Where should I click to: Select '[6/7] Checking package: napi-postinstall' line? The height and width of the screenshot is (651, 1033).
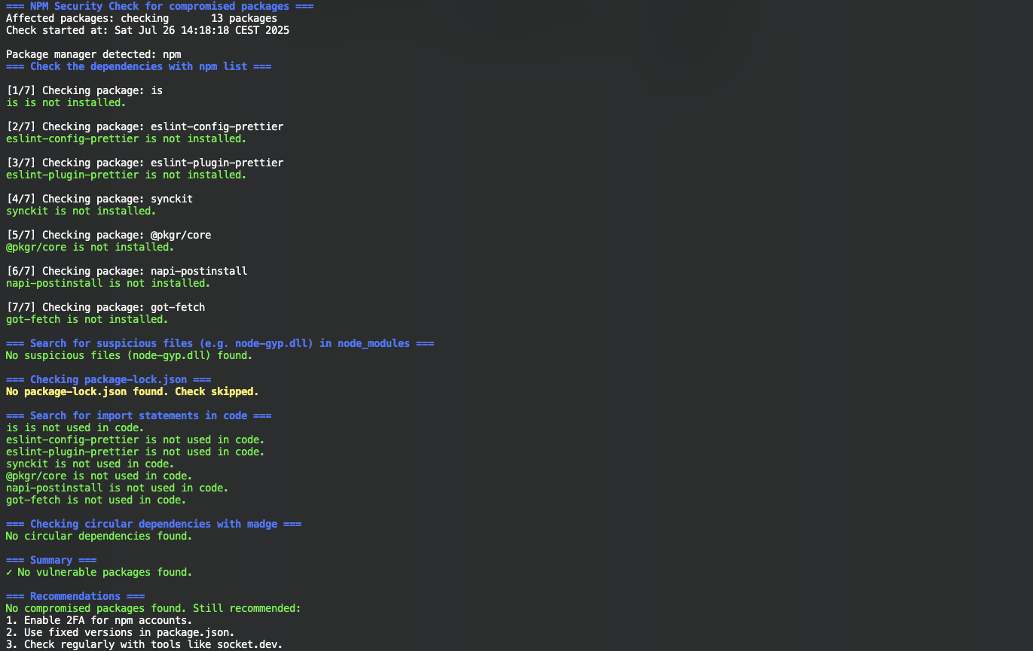[127, 271]
